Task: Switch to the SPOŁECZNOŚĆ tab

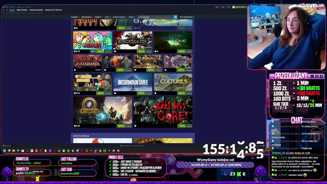Action: click(36, 10)
